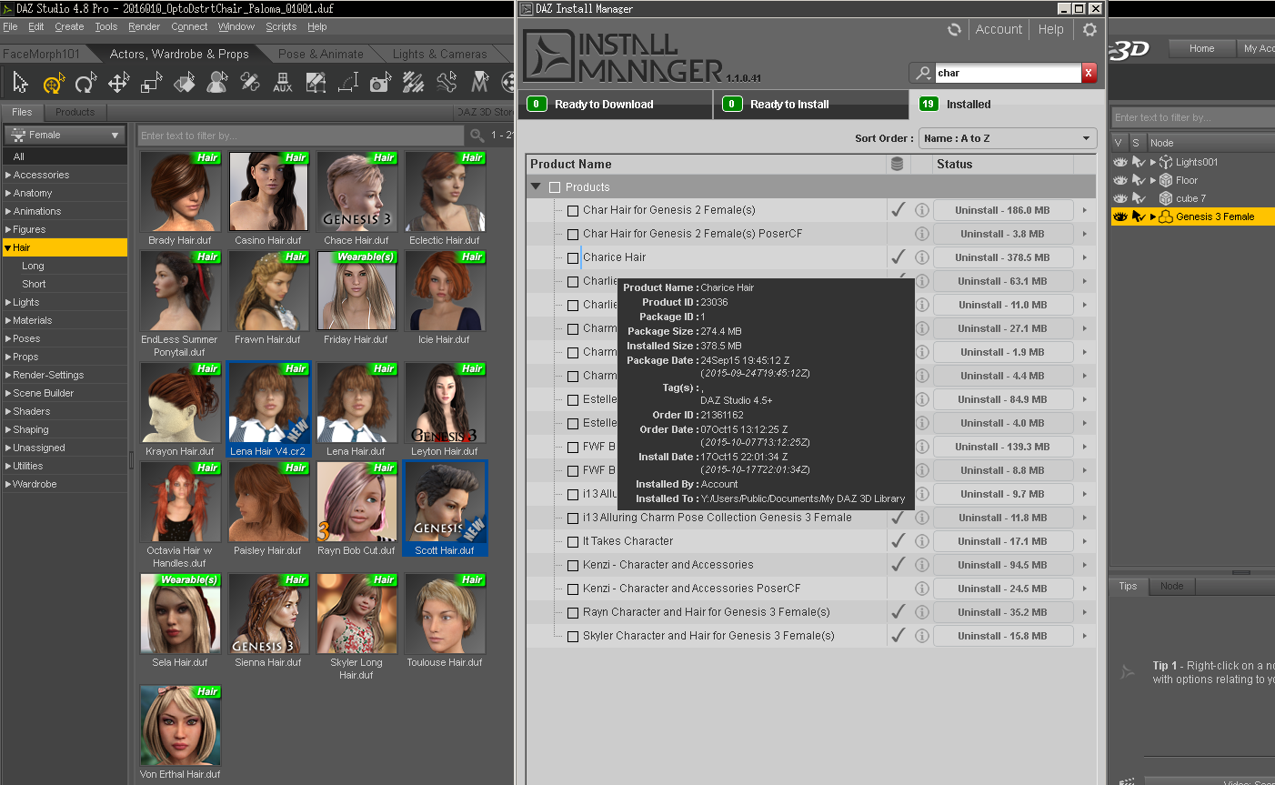Click the Lights001 group node icon
1275x785 pixels.
1165,162
